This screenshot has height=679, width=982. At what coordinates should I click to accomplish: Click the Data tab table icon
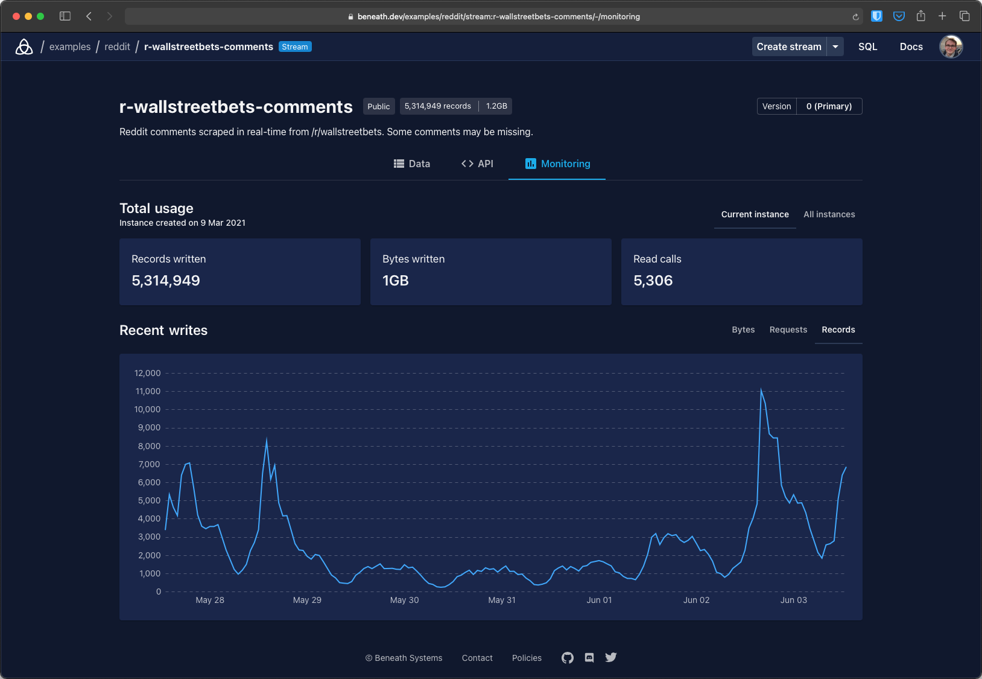pyautogui.click(x=399, y=164)
